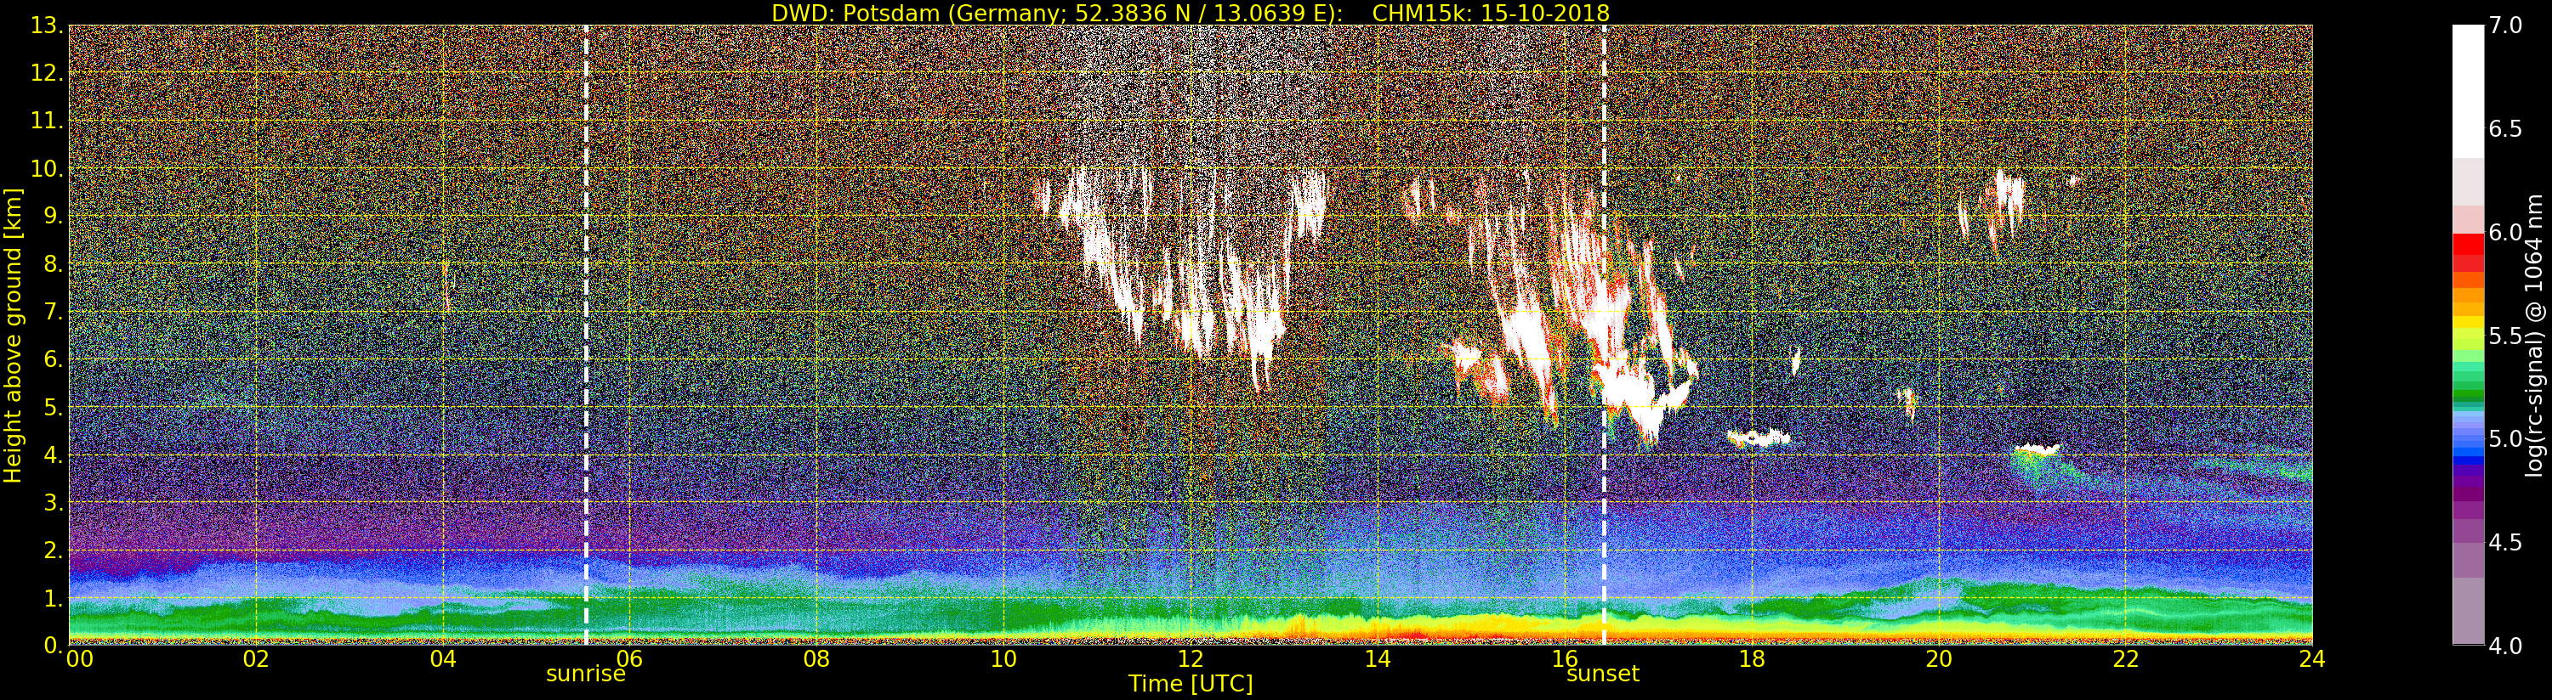
Task: Click time axis tick '00'
Action: (79, 659)
